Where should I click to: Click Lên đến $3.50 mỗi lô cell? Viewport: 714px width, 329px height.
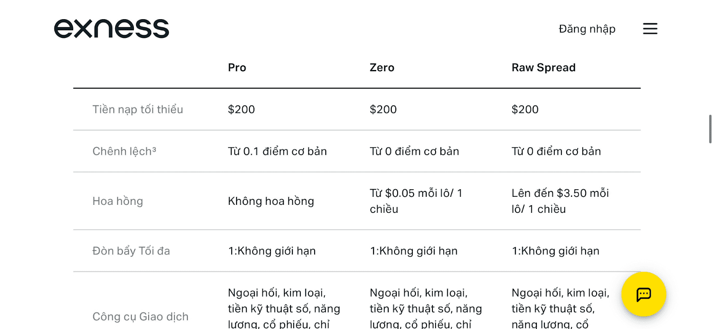tap(560, 201)
